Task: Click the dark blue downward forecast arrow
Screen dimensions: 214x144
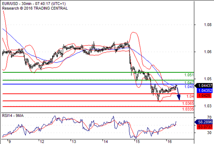Action: tap(178, 94)
